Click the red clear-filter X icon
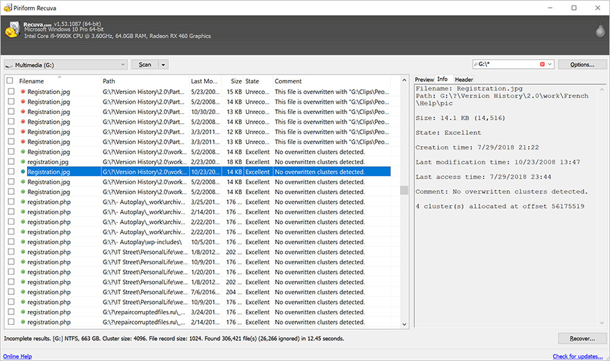 click(x=543, y=64)
